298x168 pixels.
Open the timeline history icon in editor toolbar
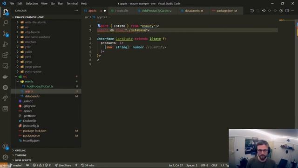[252, 11]
